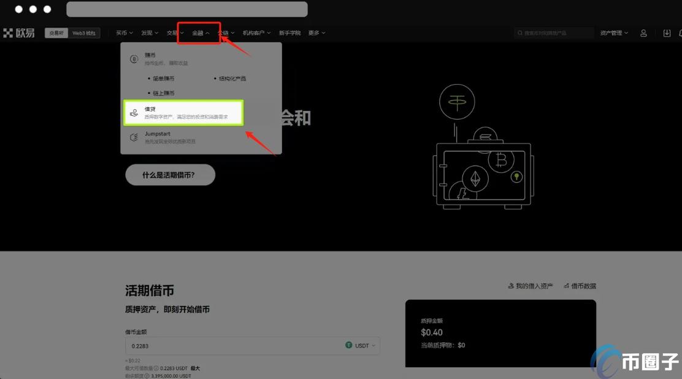The height and width of the screenshot is (379, 682).
Task: Click the browser address bar
Action: pyautogui.click(x=187, y=9)
